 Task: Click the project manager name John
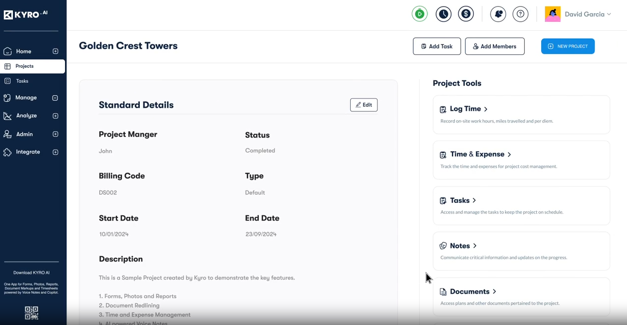(x=105, y=151)
